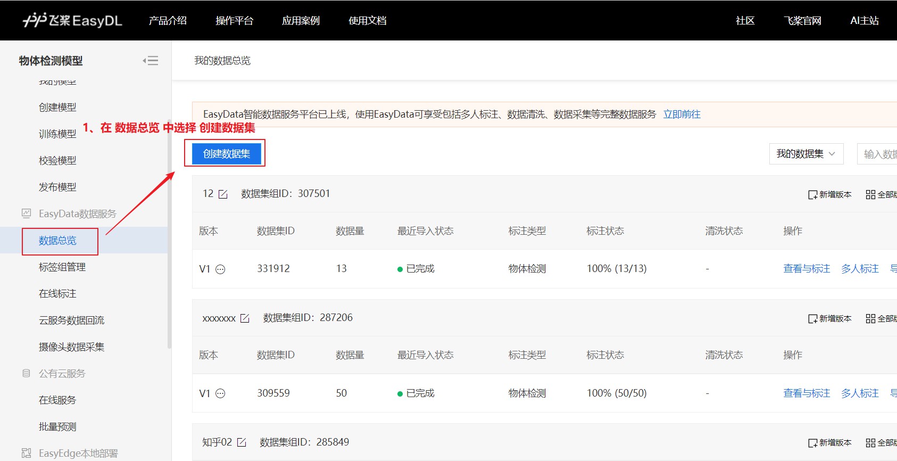Viewport: 897px width, 461px height.
Task: Go to AI主站 in the top bar
Action: click(x=864, y=20)
